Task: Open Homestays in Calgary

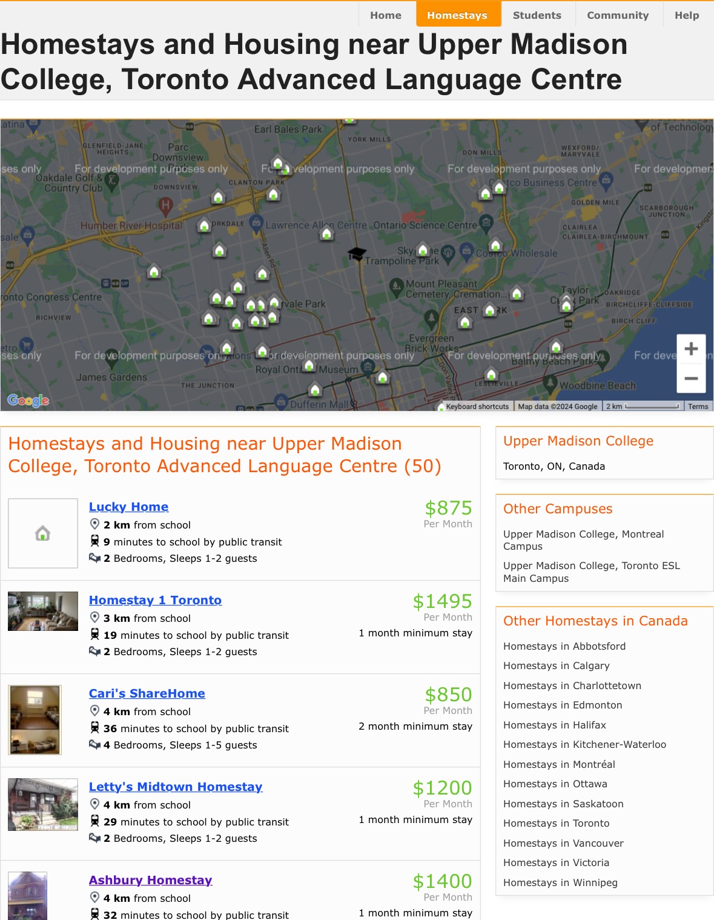Action: 557,665
